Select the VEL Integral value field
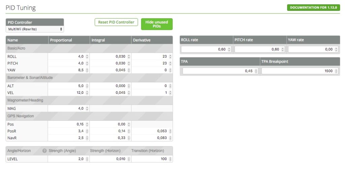Image resolution: width=345 pixels, height=169 pixels. (x=109, y=93)
